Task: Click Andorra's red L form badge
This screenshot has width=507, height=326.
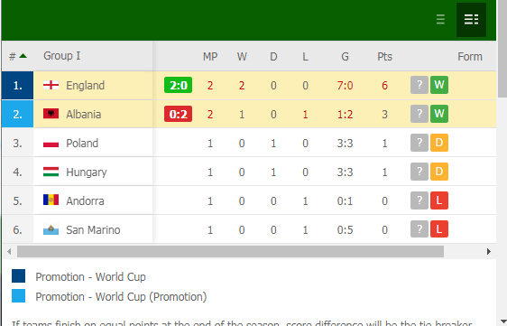Action: (439, 200)
